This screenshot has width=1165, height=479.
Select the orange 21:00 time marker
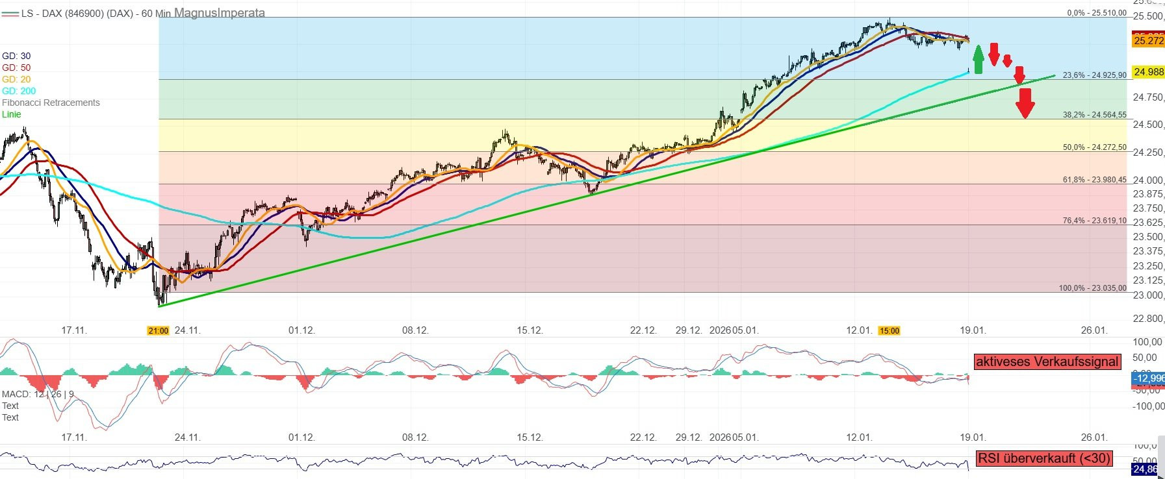tap(158, 331)
